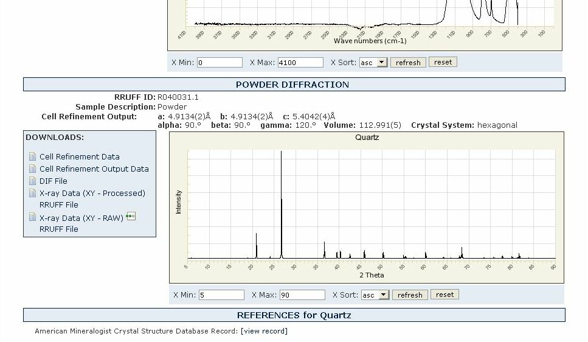The image size is (588, 342).
Task: Click the document icon beside DIF File
Action: point(33,181)
